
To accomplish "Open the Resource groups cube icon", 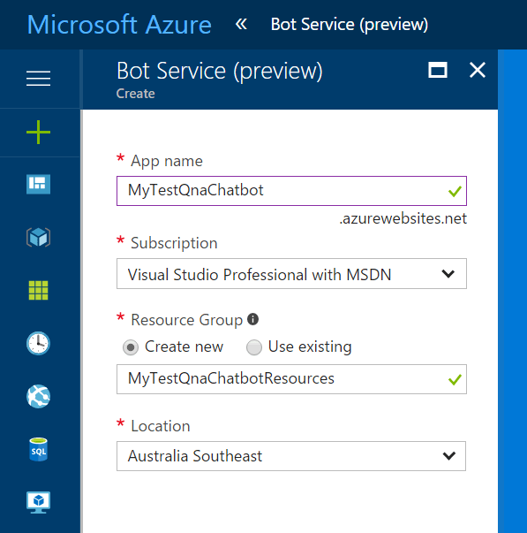I will (38, 237).
